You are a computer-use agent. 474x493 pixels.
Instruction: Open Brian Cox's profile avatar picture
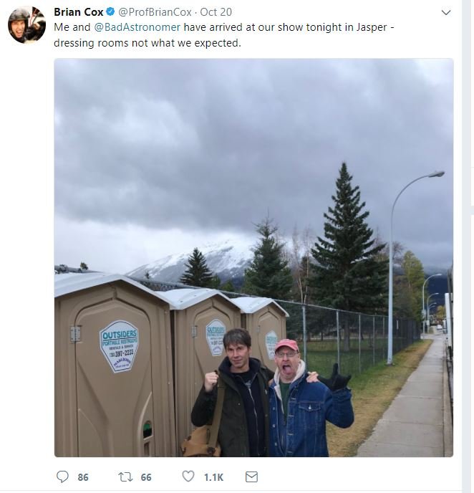click(x=26, y=24)
